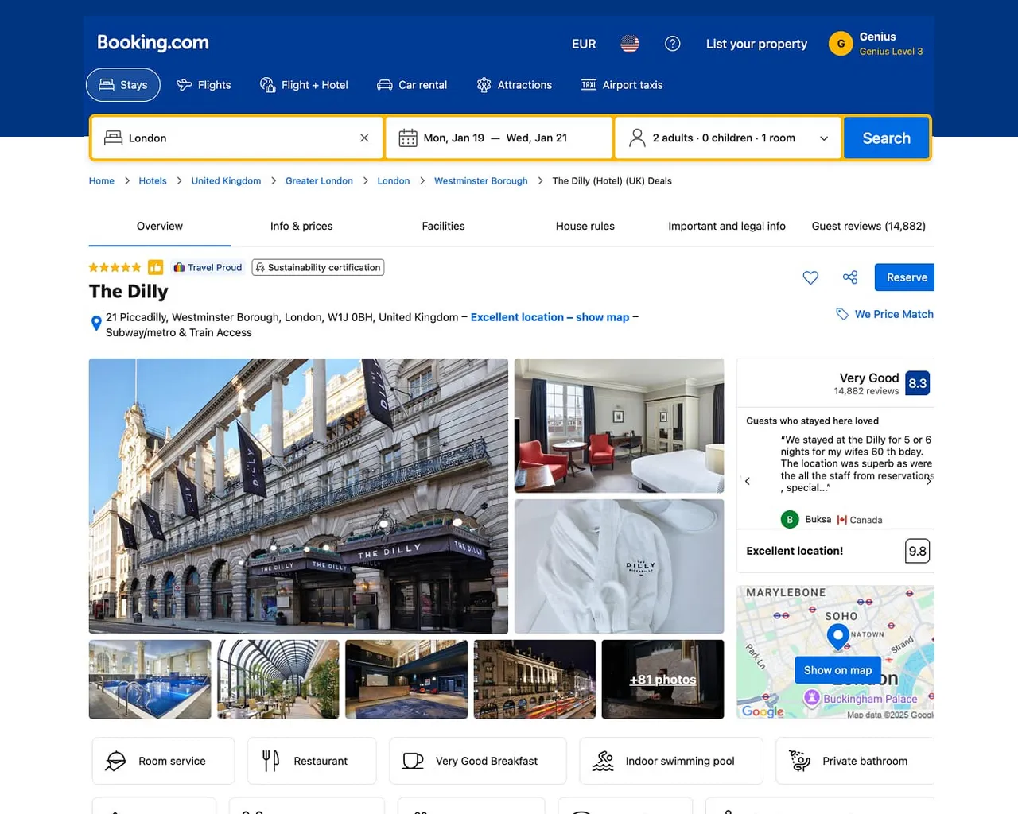The width and height of the screenshot is (1018, 814).
Task: Go to Home breadcrumb
Action: (x=102, y=181)
